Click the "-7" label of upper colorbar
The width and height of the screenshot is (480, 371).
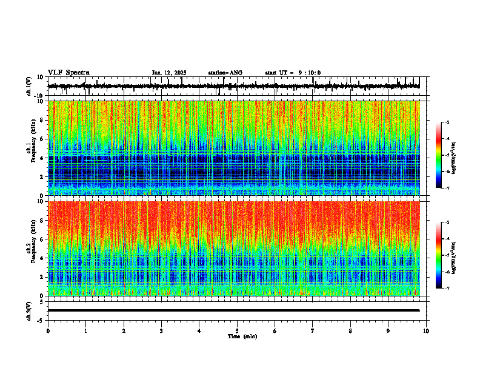(447, 188)
